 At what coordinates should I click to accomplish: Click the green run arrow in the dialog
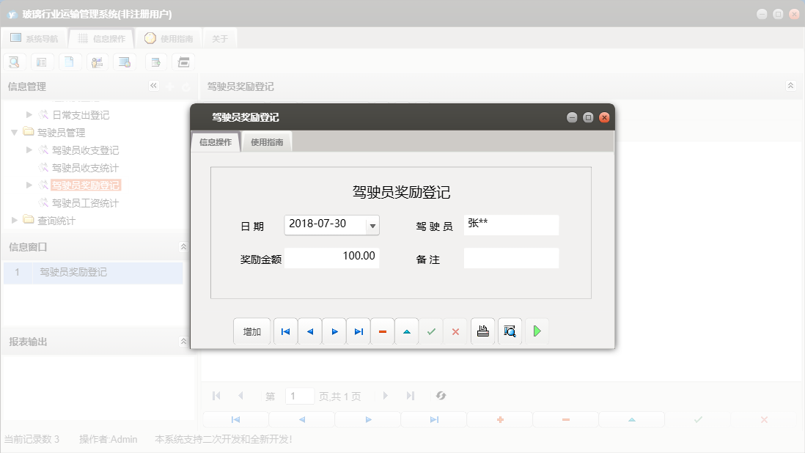pyautogui.click(x=536, y=331)
